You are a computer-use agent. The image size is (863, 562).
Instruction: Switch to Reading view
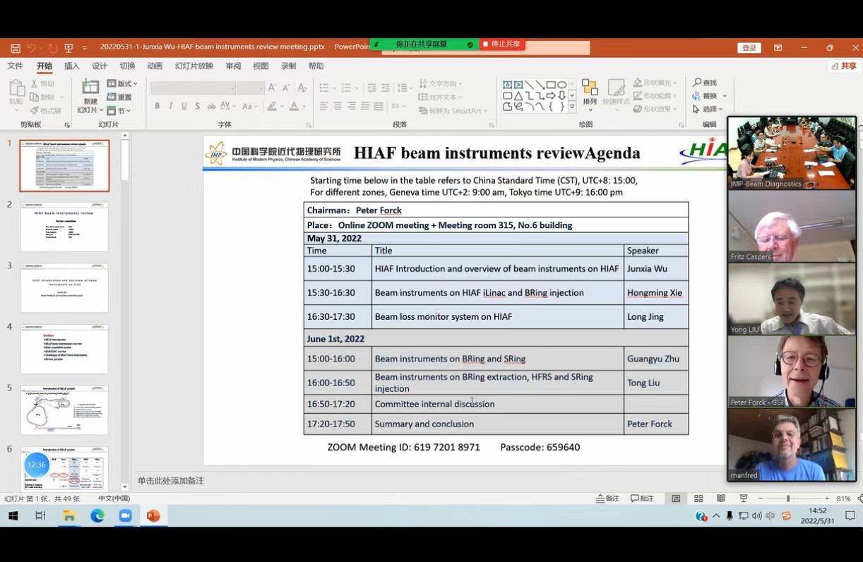(x=721, y=498)
